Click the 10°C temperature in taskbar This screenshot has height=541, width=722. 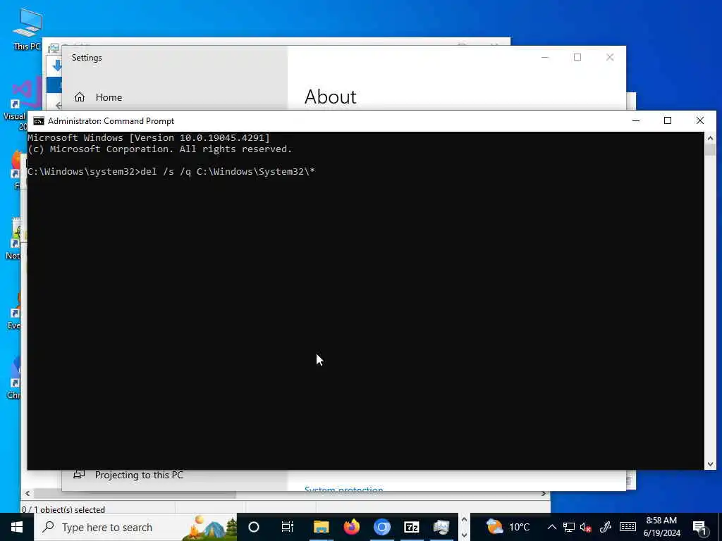click(519, 527)
